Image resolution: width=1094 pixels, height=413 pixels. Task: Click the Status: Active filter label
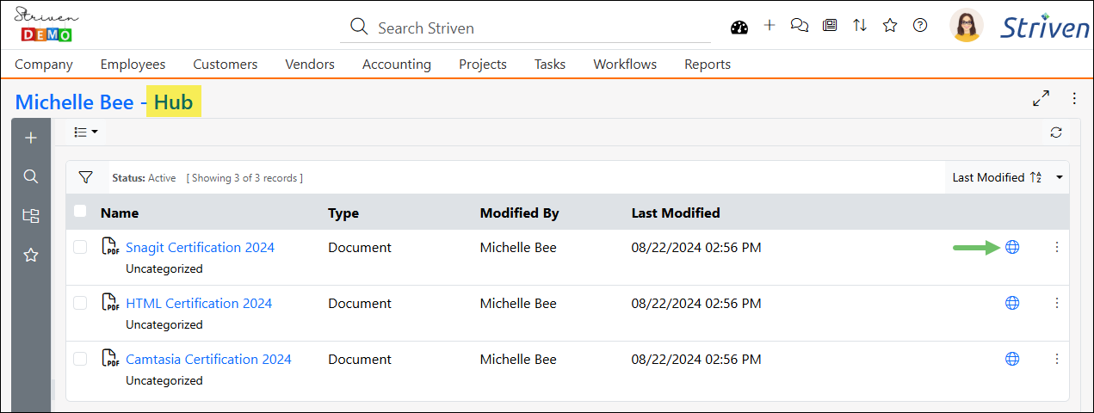(x=144, y=178)
